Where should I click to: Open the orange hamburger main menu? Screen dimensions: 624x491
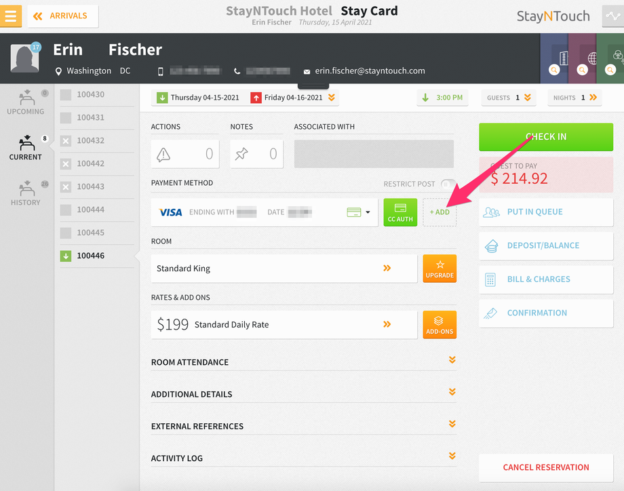[11, 16]
